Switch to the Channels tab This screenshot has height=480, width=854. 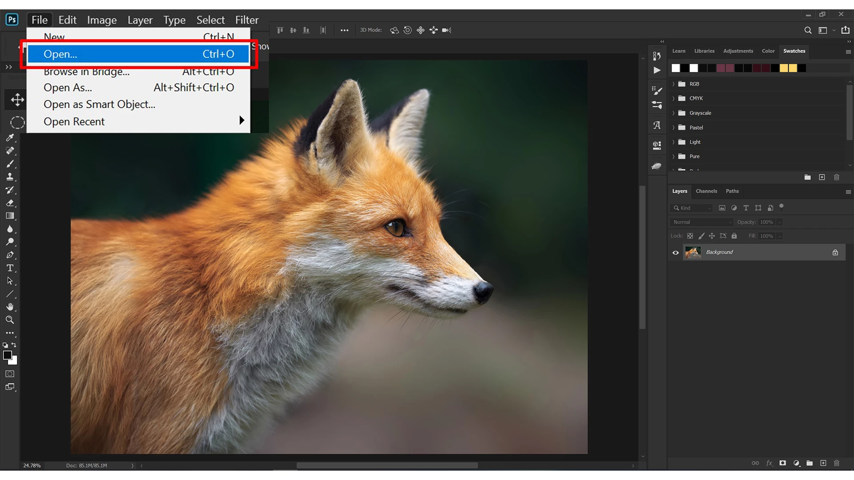706,191
